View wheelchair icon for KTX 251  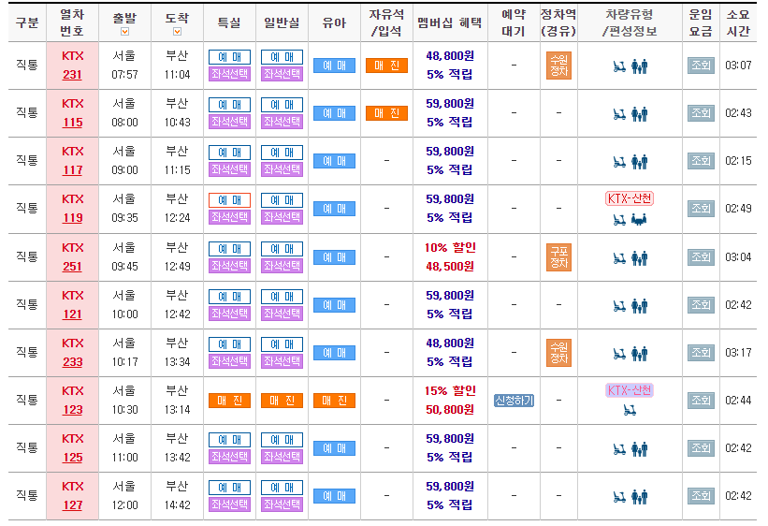pos(619,258)
